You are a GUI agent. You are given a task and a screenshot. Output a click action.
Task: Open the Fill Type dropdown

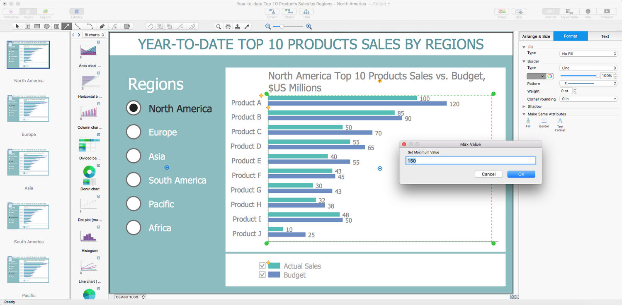click(x=588, y=54)
